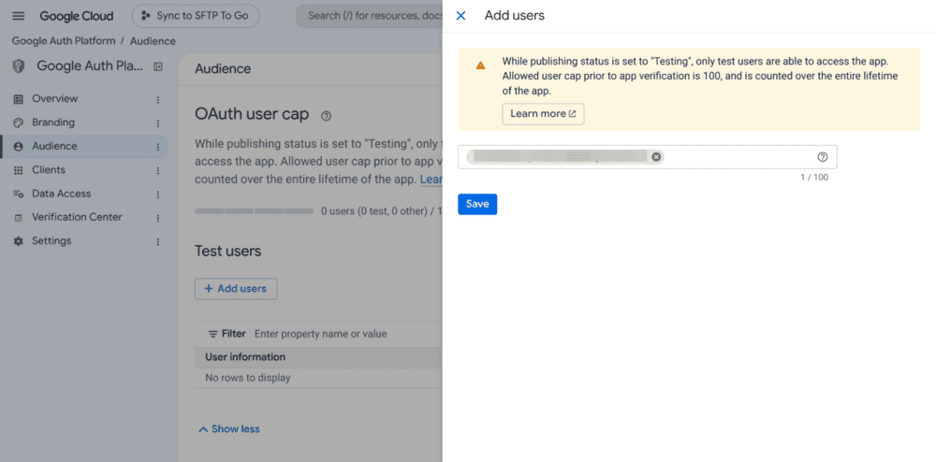
Task: Click the help icon in users field
Action: point(823,157)
